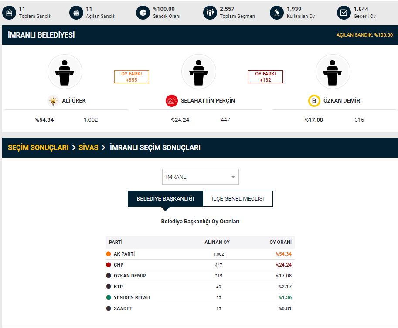The height and width of the screenshot is (328, 398).
Task: Click the arrow of the district selector
Action: (233, 177)
